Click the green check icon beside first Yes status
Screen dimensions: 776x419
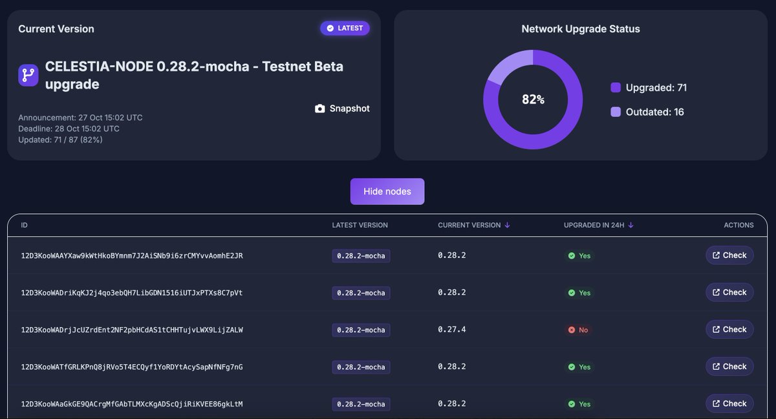pos(572,255)
